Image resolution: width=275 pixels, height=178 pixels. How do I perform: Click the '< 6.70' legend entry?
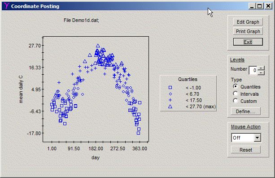(192, 94)
